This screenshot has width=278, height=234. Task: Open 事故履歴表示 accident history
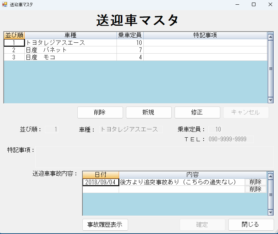coord(105,225)
